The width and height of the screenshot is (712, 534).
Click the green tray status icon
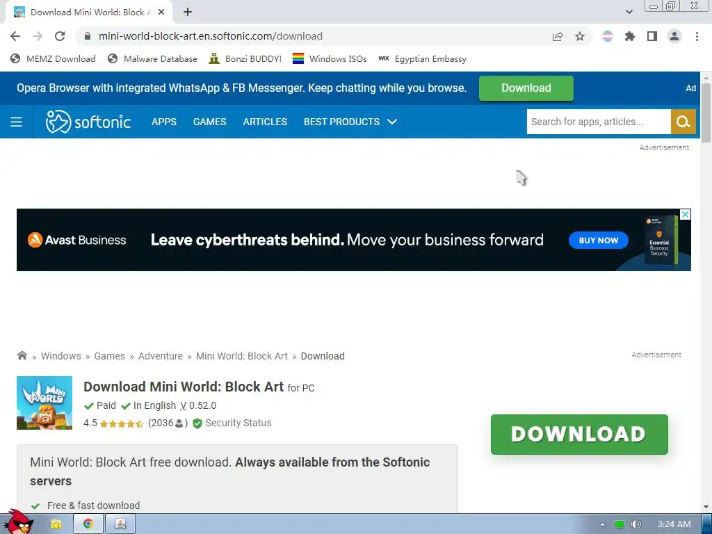620,524
